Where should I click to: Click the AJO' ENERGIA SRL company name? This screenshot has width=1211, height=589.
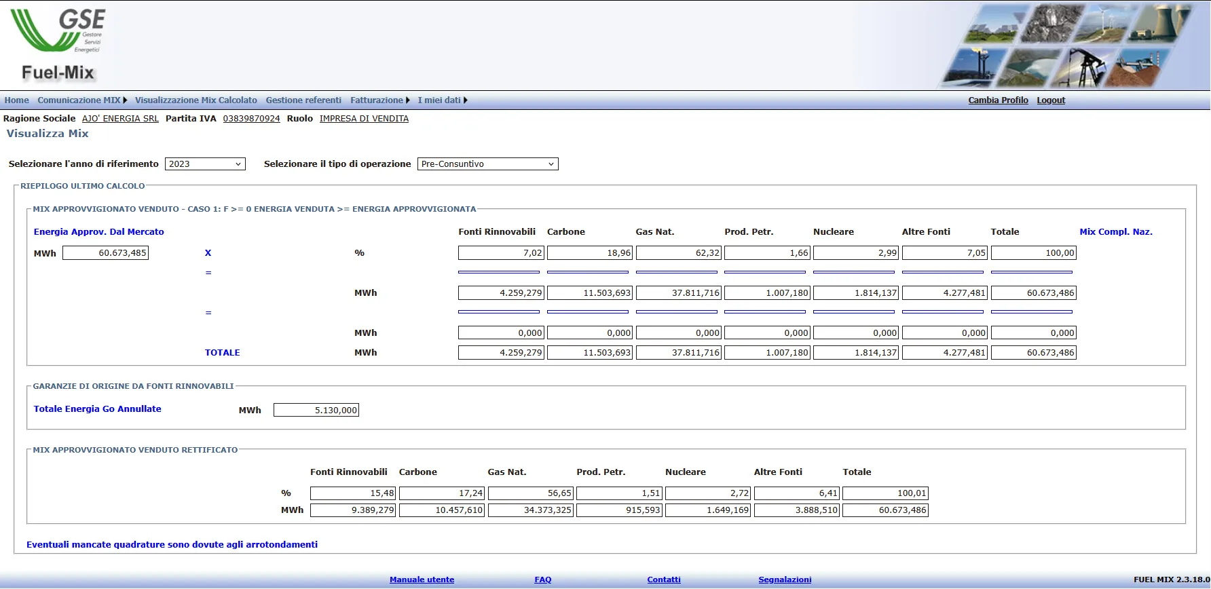120,119
